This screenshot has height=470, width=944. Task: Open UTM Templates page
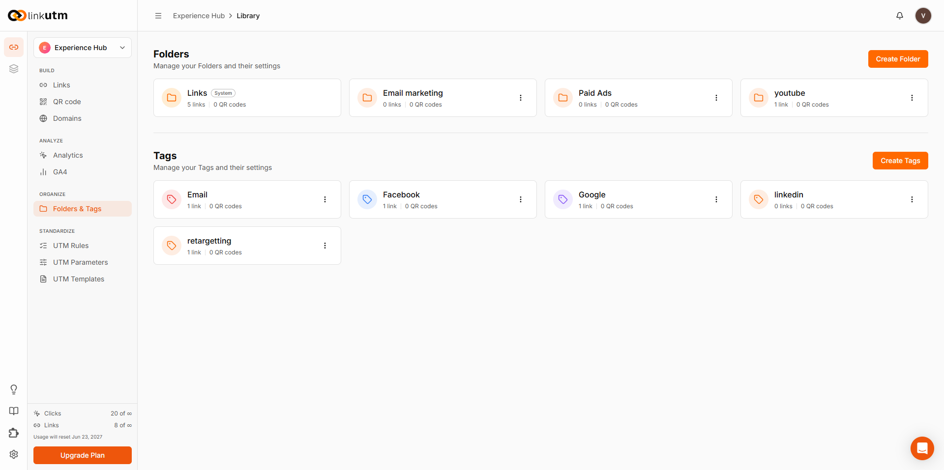click(83, 279)
